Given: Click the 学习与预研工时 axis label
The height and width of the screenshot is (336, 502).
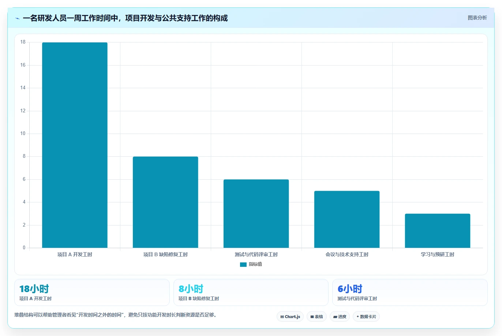Looking at the screenshot, I should 438,254.
